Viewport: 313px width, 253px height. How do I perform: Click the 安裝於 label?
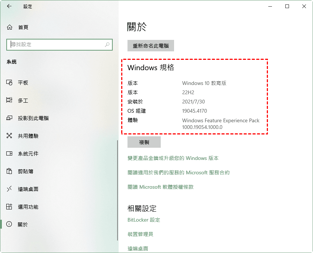tap(135, 102)
